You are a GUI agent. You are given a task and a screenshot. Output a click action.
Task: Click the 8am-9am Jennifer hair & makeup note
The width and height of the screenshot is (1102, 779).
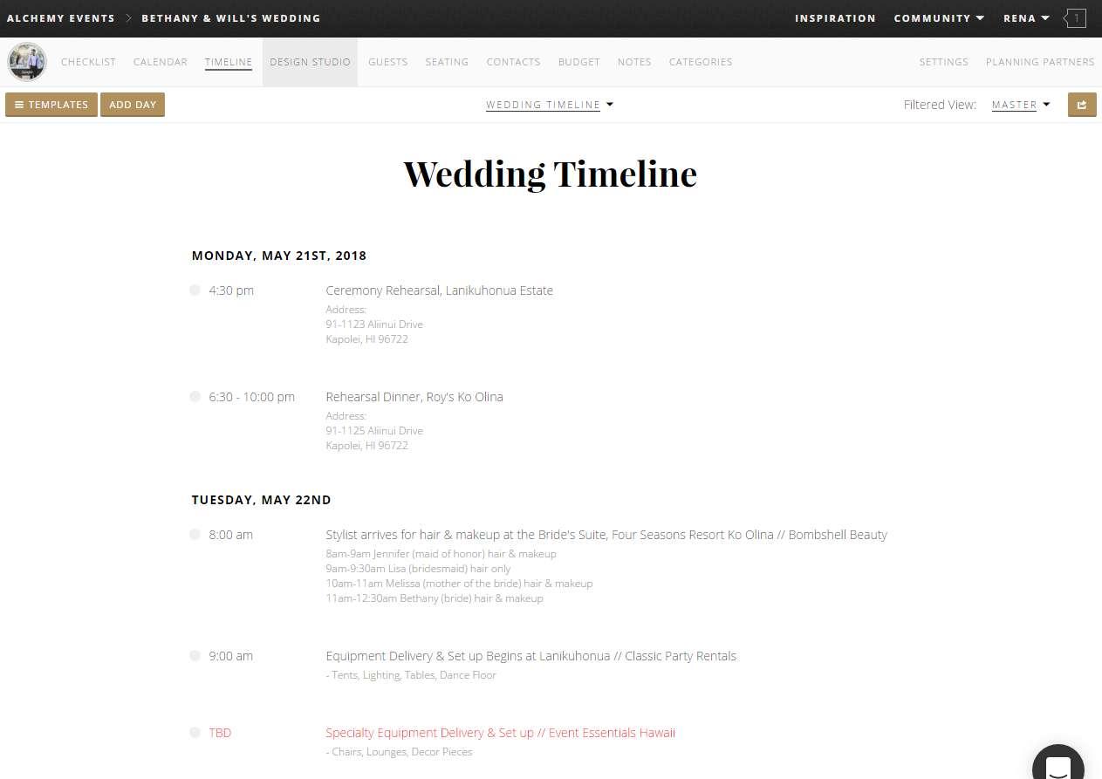441,554
